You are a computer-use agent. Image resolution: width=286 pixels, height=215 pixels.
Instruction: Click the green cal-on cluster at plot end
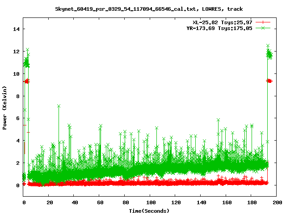(x=269, y=53)
